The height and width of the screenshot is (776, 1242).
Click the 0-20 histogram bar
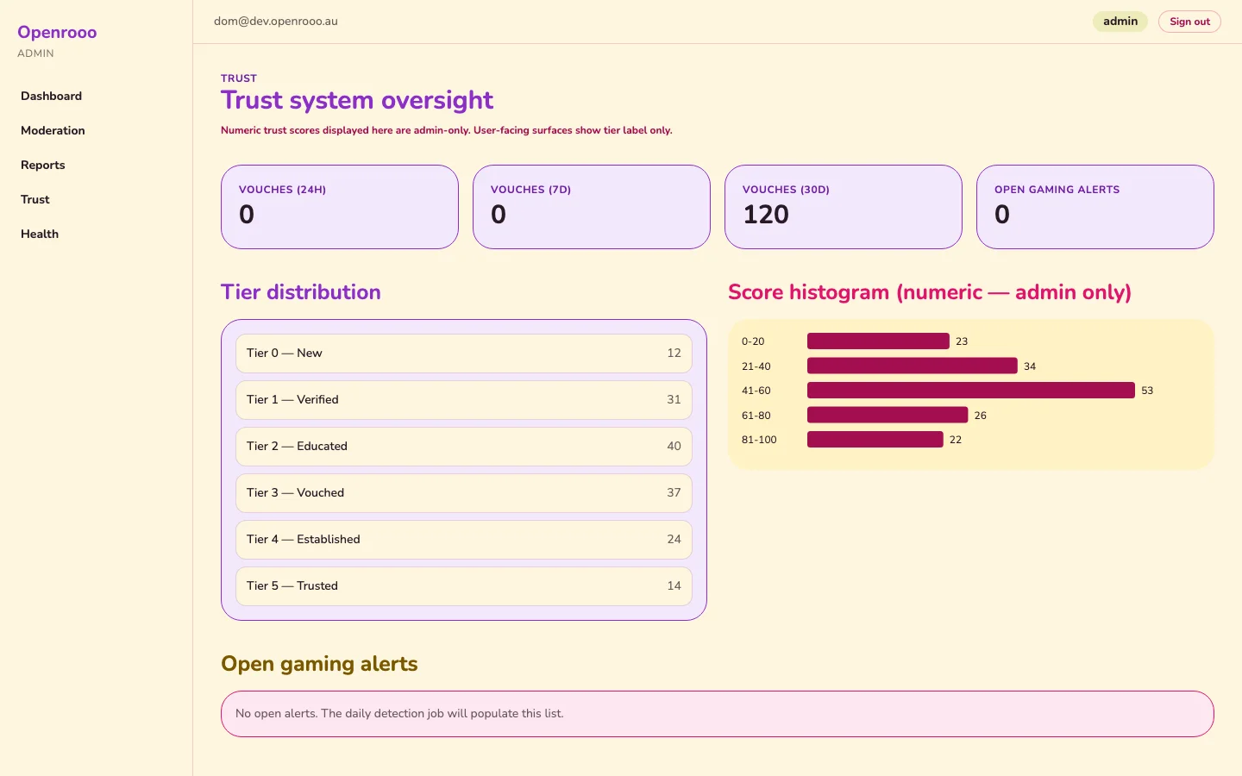tap(878, 341)
